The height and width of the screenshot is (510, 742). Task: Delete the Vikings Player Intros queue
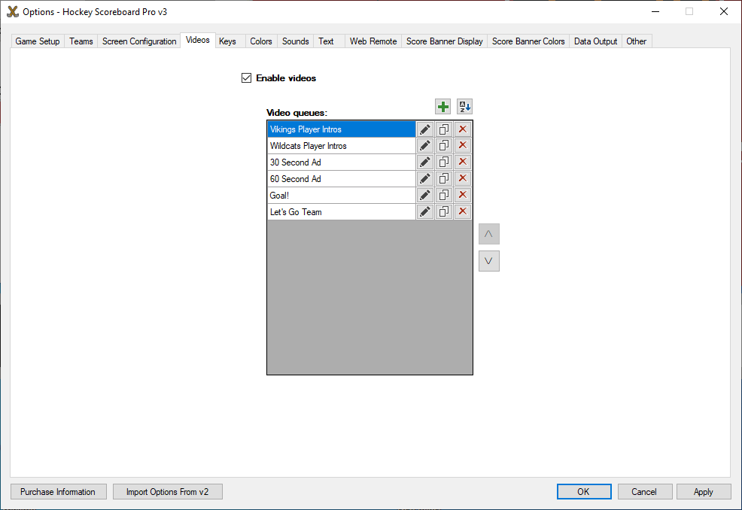coord(463,129)
